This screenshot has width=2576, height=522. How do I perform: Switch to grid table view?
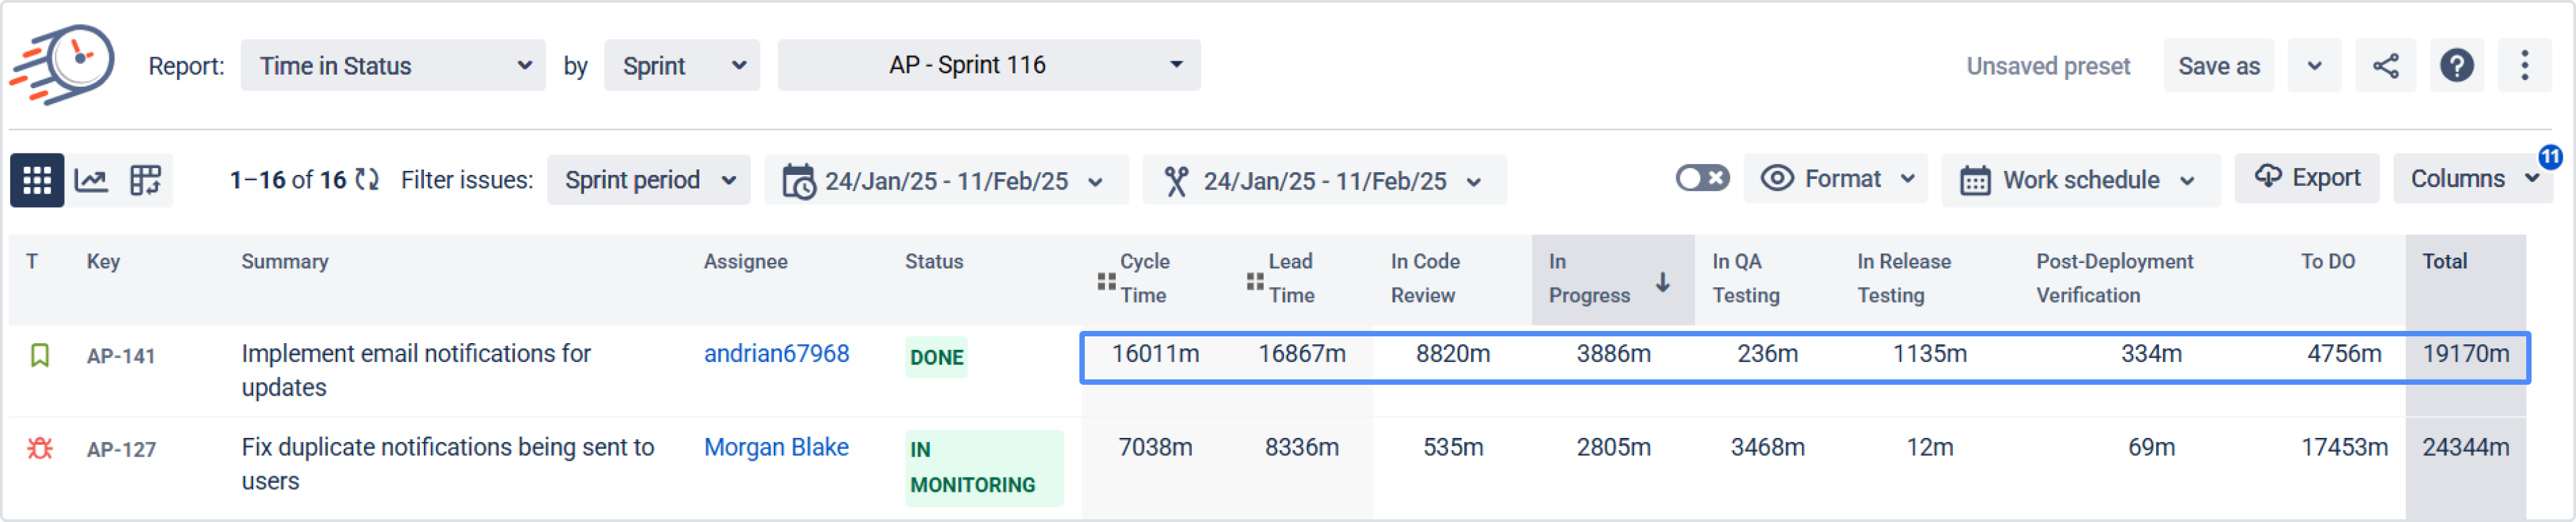(x=37, y=180)
